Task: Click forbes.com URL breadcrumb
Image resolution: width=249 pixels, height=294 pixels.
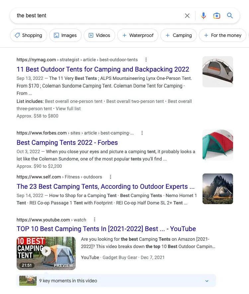Action: coord(75,133)
